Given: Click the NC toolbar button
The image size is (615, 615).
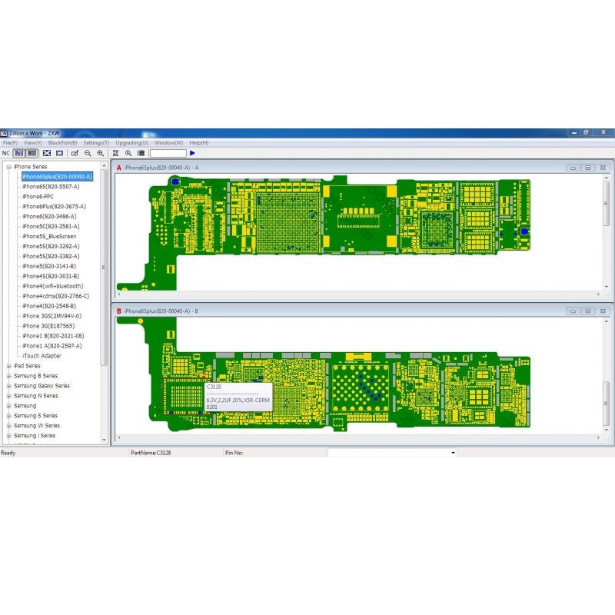Looking at the screenshot, I should click(x=5, y=153).
